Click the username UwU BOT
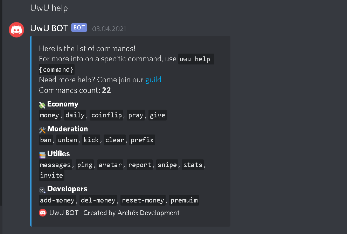The image size is (347, 234). (x=49, y=28)
